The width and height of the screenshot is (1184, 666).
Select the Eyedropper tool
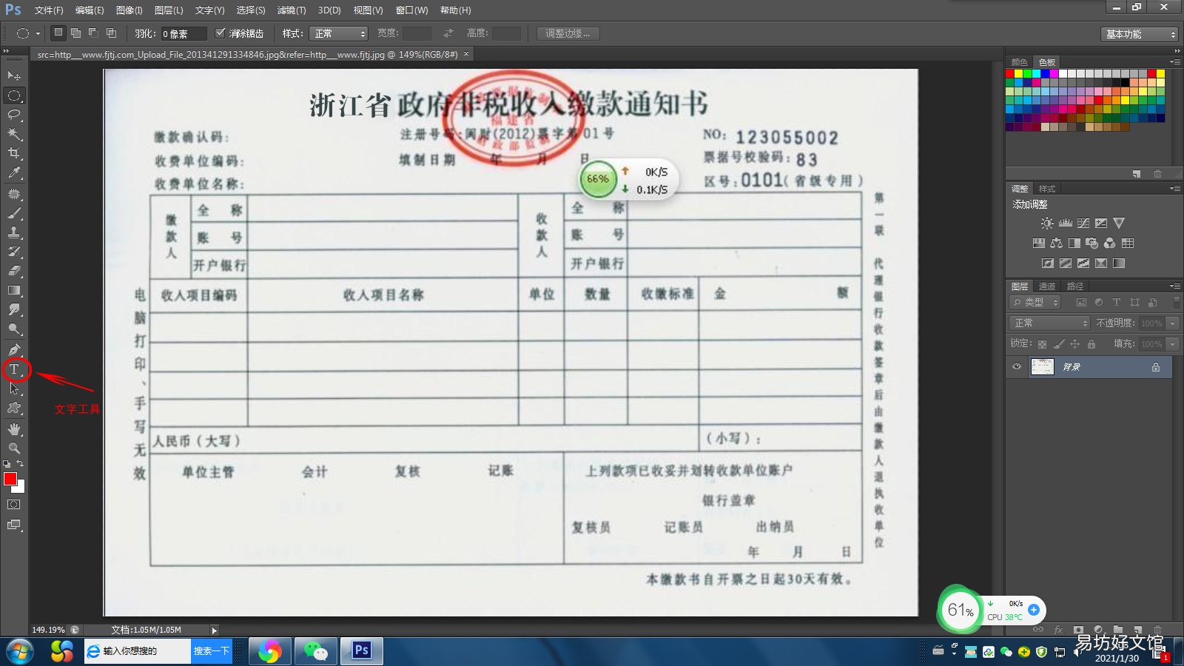pos(14,173)
